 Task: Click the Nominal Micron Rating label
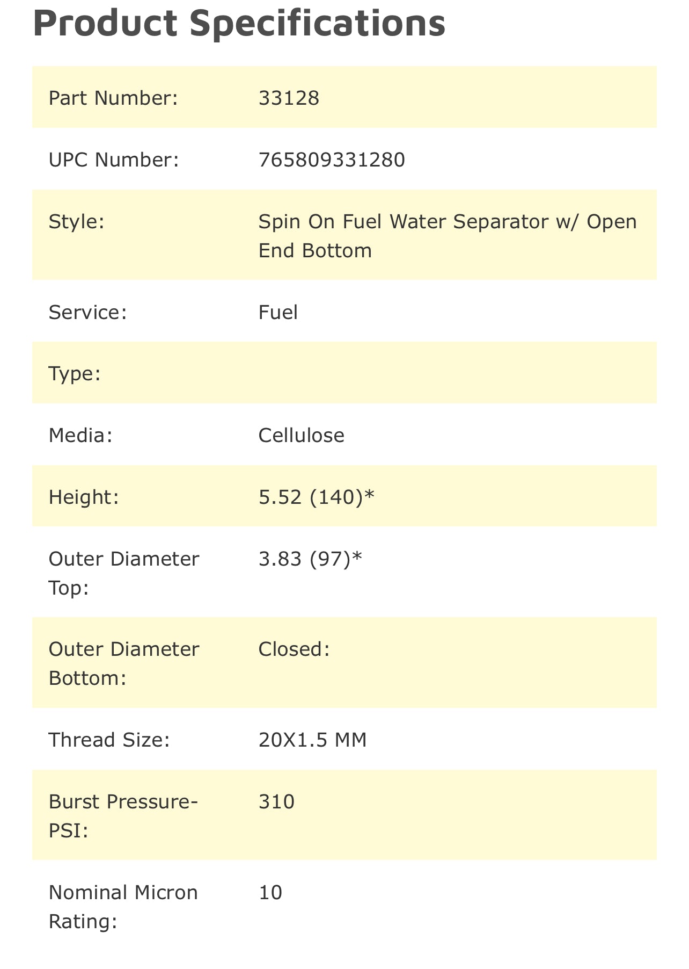[123, 907]
